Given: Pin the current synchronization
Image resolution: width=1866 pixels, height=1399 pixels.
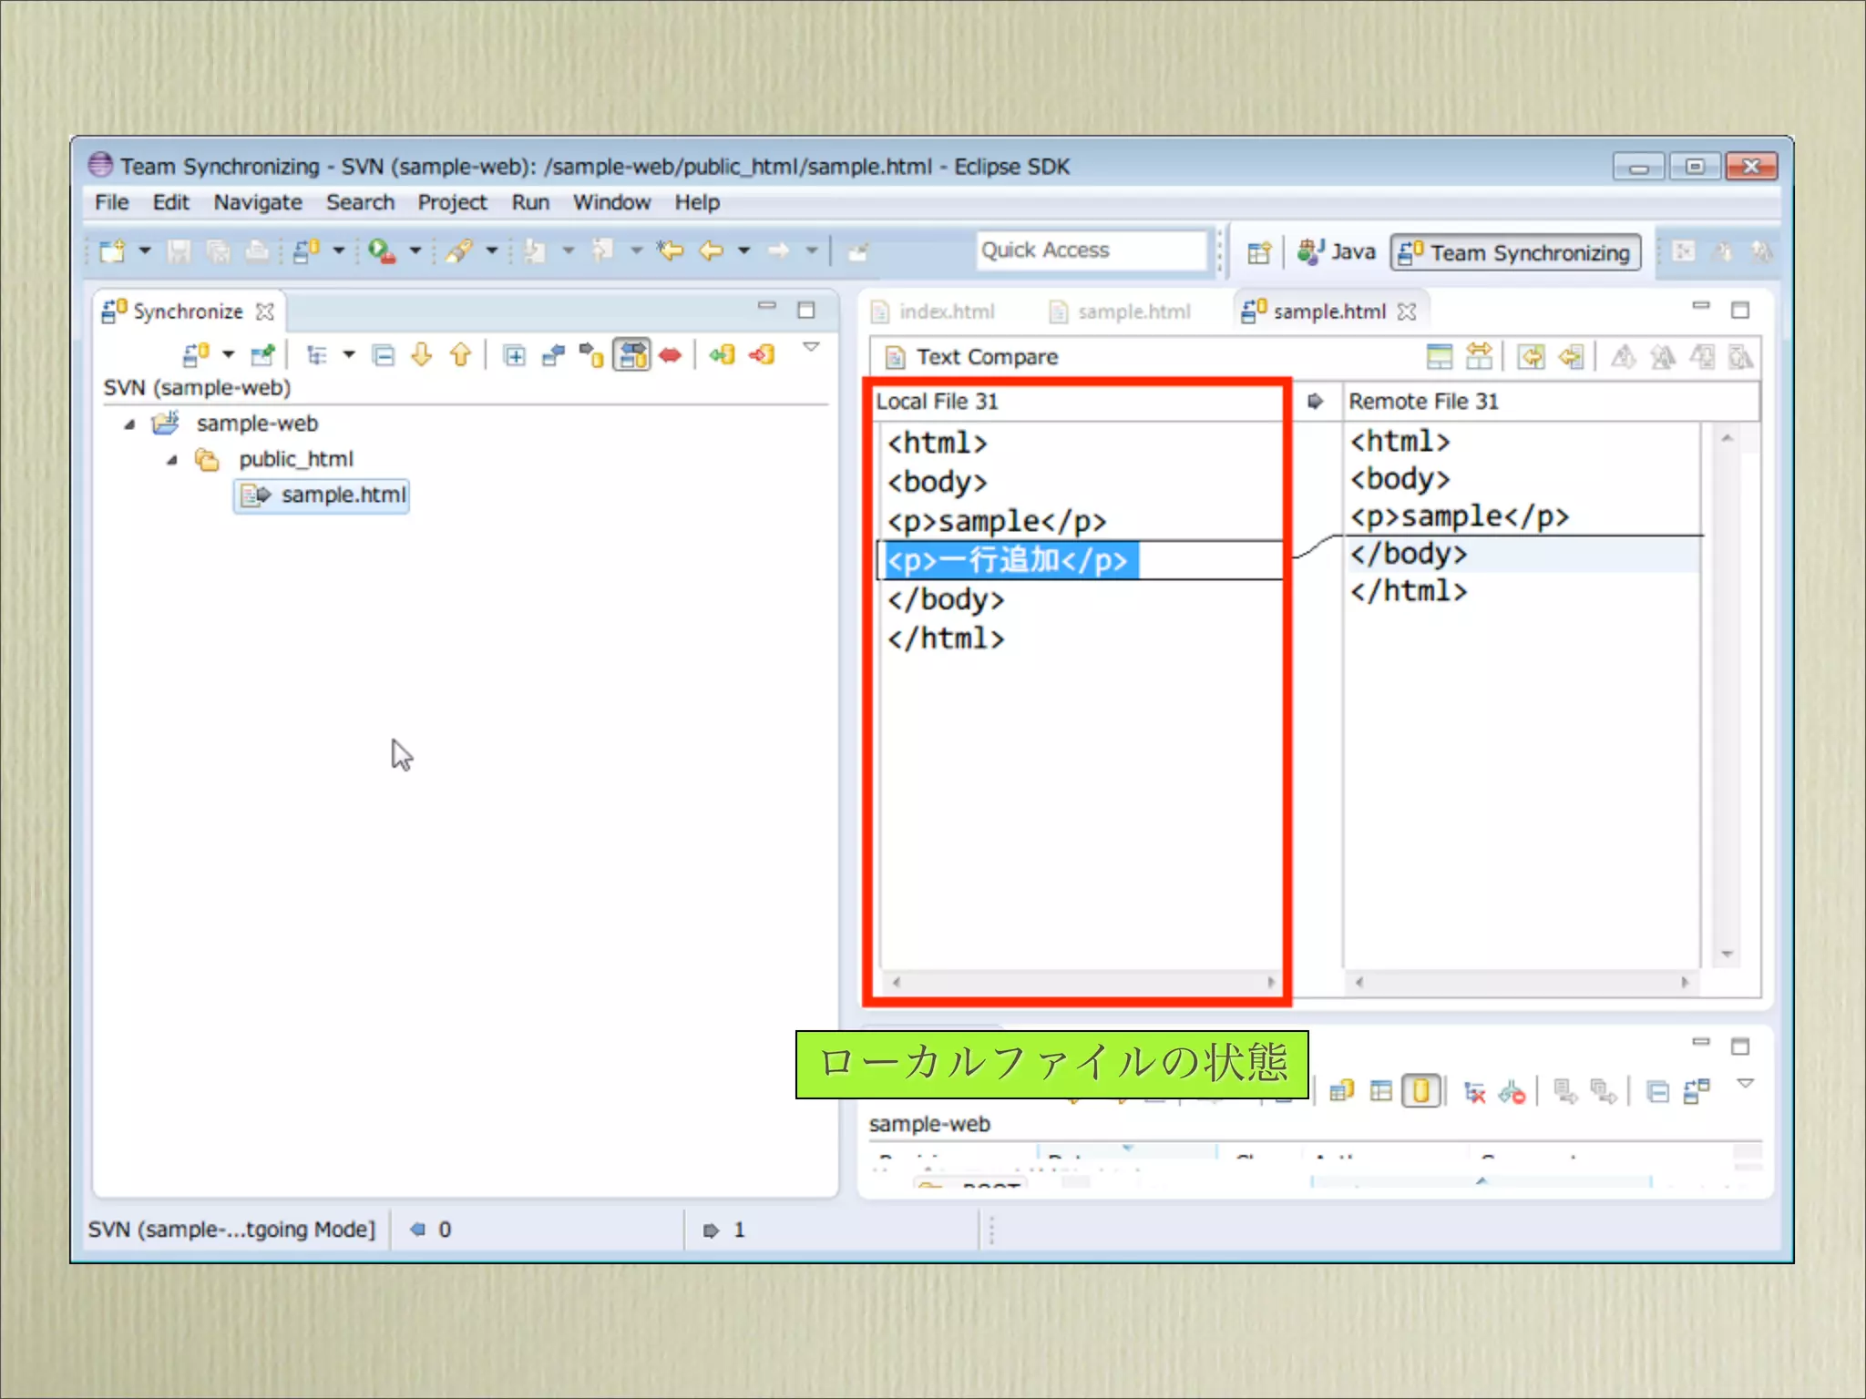Looking at the screenshot, I should [263, 355].
